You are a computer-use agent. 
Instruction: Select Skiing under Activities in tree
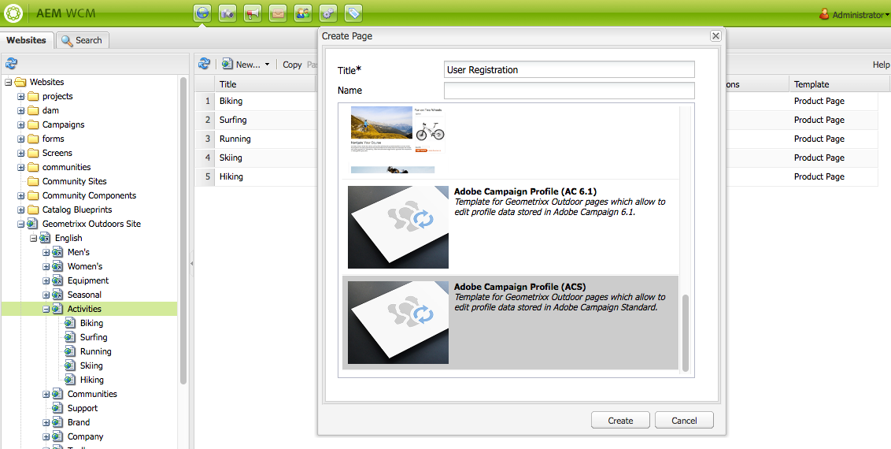point(91,366)
